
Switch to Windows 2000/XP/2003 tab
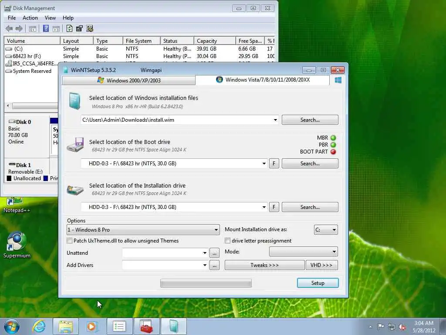pos(129,80)
